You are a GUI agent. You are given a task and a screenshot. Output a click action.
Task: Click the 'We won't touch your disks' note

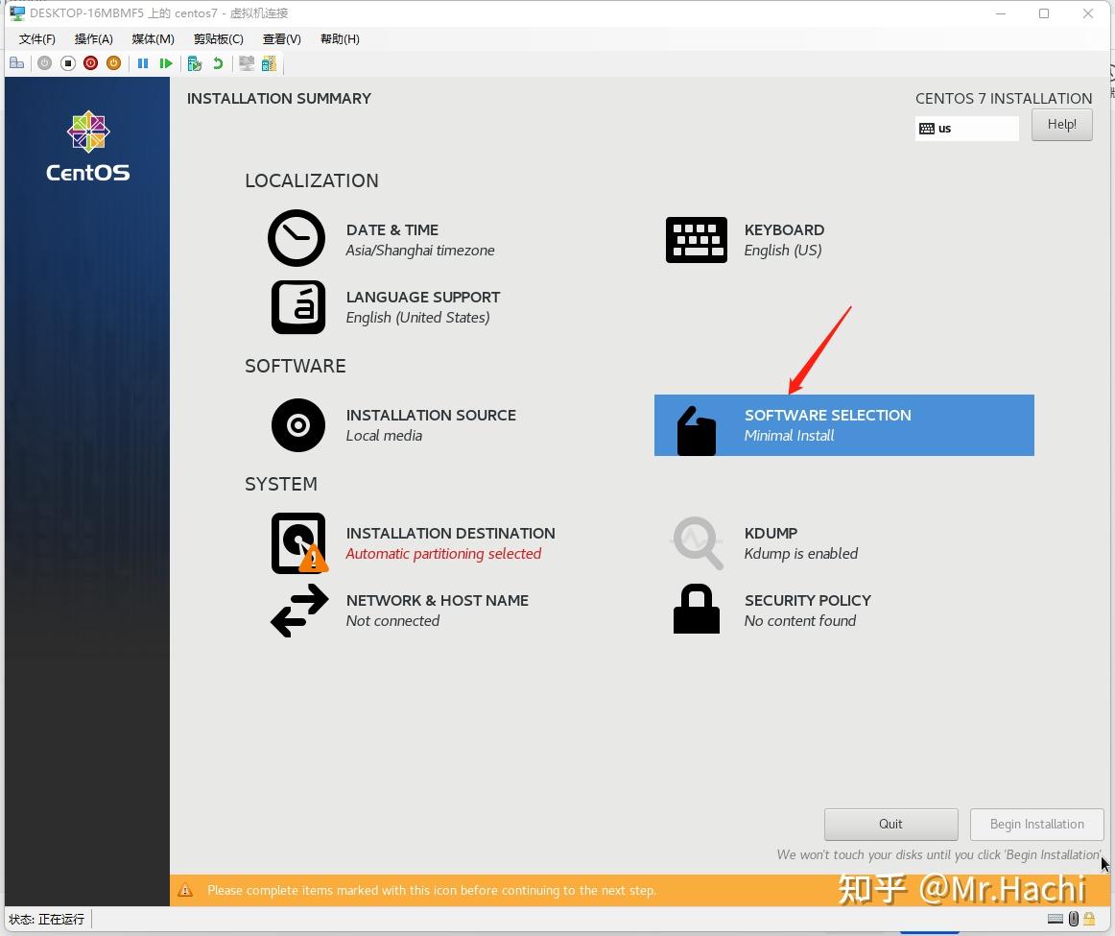pos(938,855)
